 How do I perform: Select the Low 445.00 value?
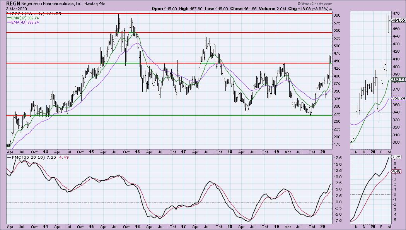click(216, 9)
